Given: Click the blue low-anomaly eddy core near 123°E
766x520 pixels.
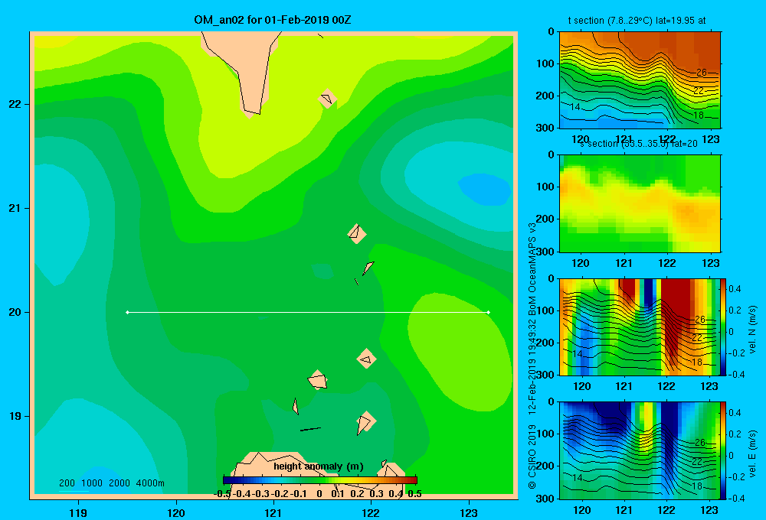Looking at the screenshot, I should click(x=485, y=190).
